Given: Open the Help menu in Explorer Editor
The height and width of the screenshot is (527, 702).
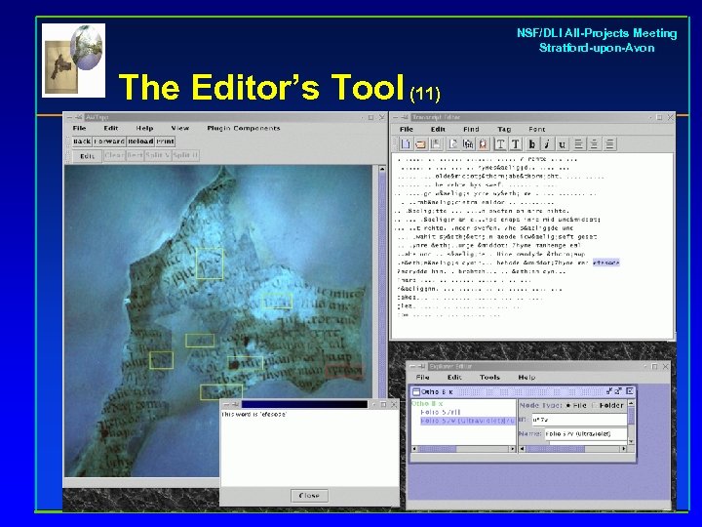Looking at the screenshot, I should coord(526,378).
